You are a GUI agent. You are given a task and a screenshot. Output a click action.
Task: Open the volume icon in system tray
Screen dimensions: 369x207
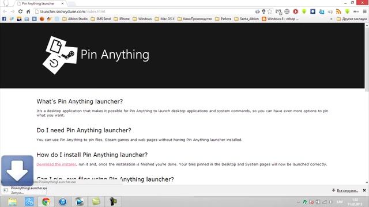click(330, 202)
